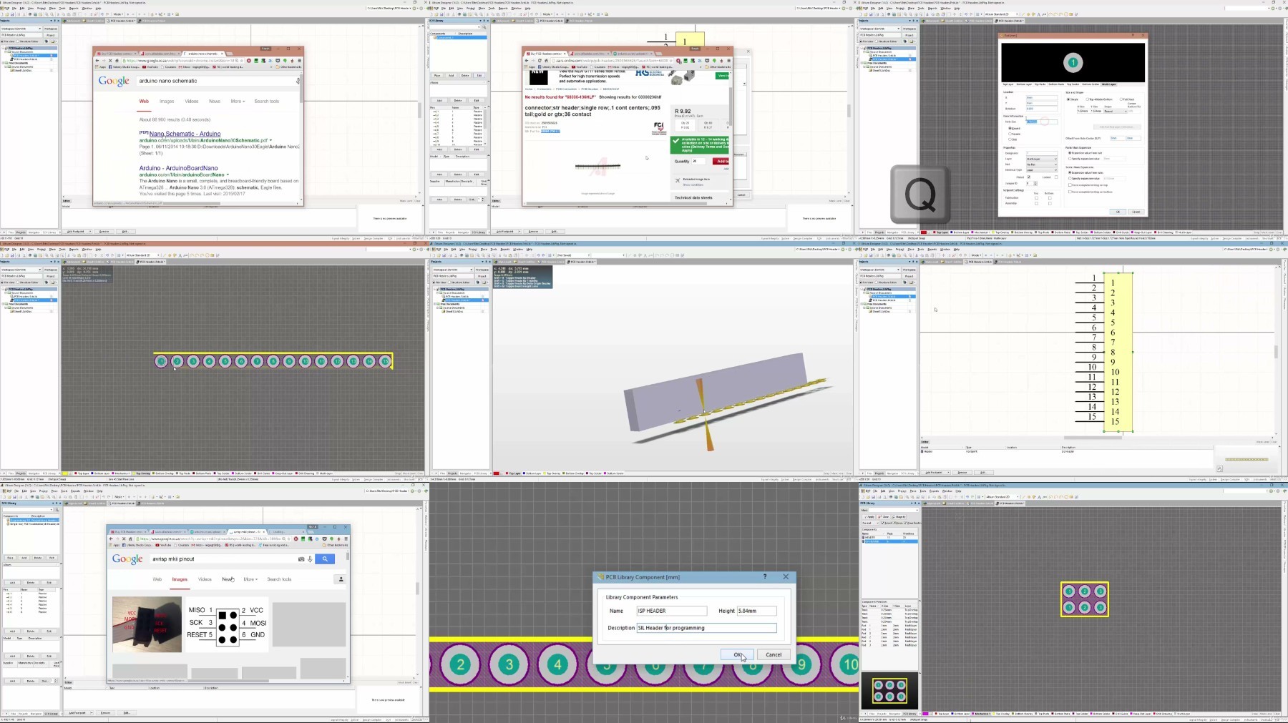Click the Google search magnifier button for avrisp mkii pinout

click(x=325, y=559)
